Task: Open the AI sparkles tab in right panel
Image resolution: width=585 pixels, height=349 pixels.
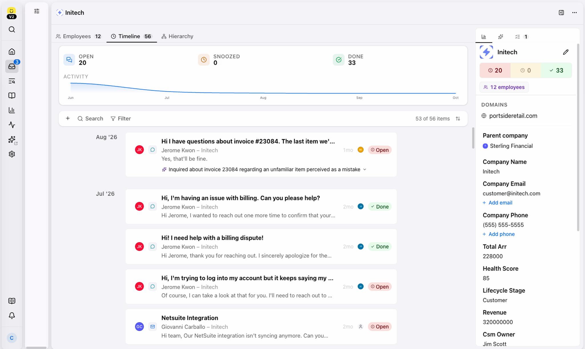Action: [501, 37]
